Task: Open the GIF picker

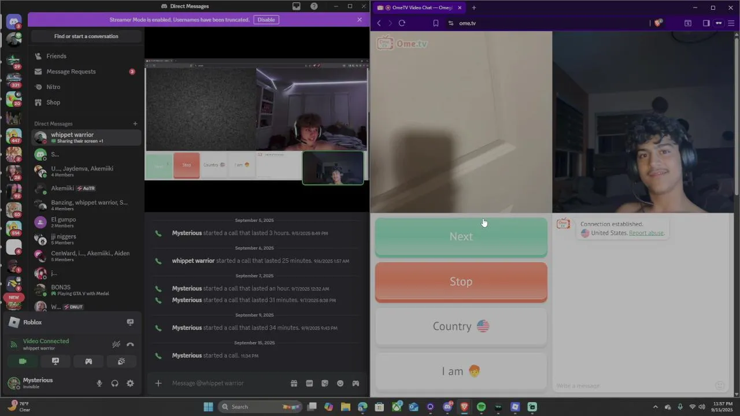Action: [309, 383]
